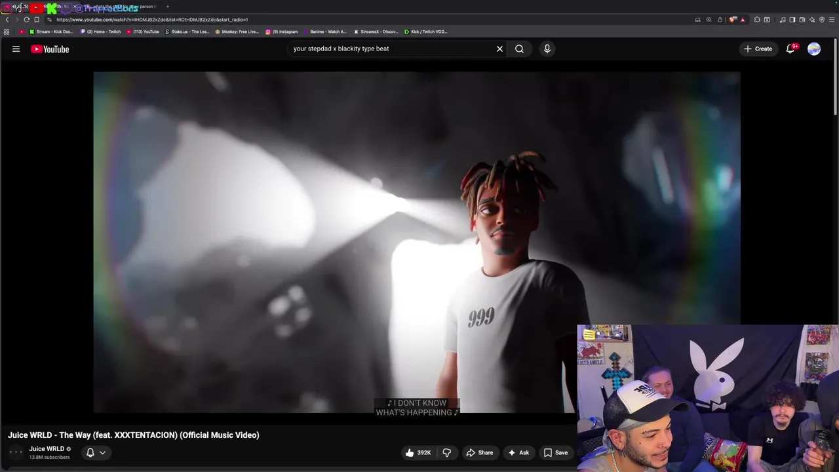Click the picture-in-picture address bar icon
This screenshot has width=839, height=472.
[x=697, y=20]
